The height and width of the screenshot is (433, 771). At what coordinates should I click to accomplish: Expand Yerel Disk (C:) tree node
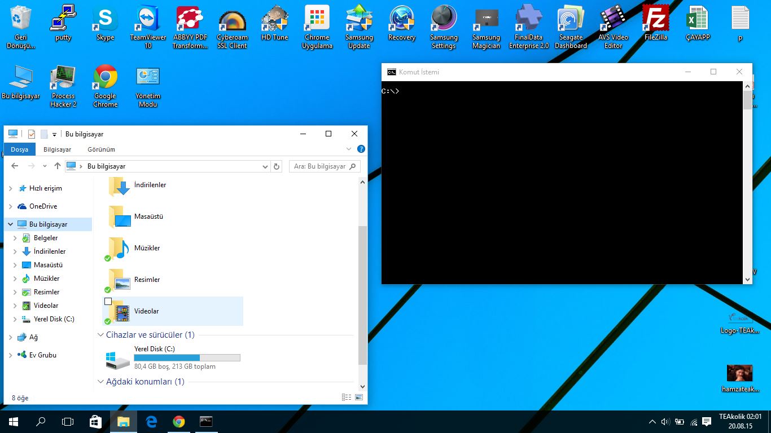(15, 319)
